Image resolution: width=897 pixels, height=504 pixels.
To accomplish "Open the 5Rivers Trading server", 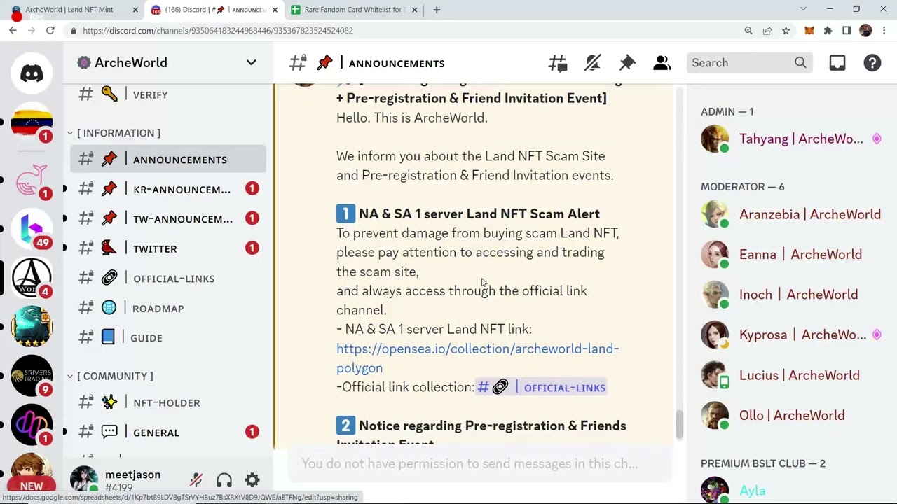I will [32, 376].
